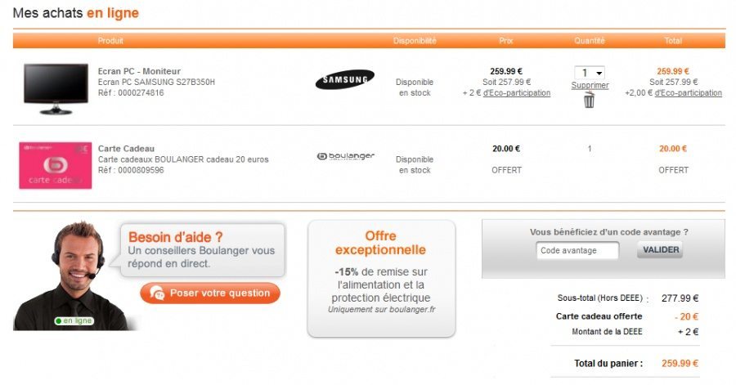Click the Carte Cadeau product title
This screenshot has width=736, height=385.
point(126,149)
